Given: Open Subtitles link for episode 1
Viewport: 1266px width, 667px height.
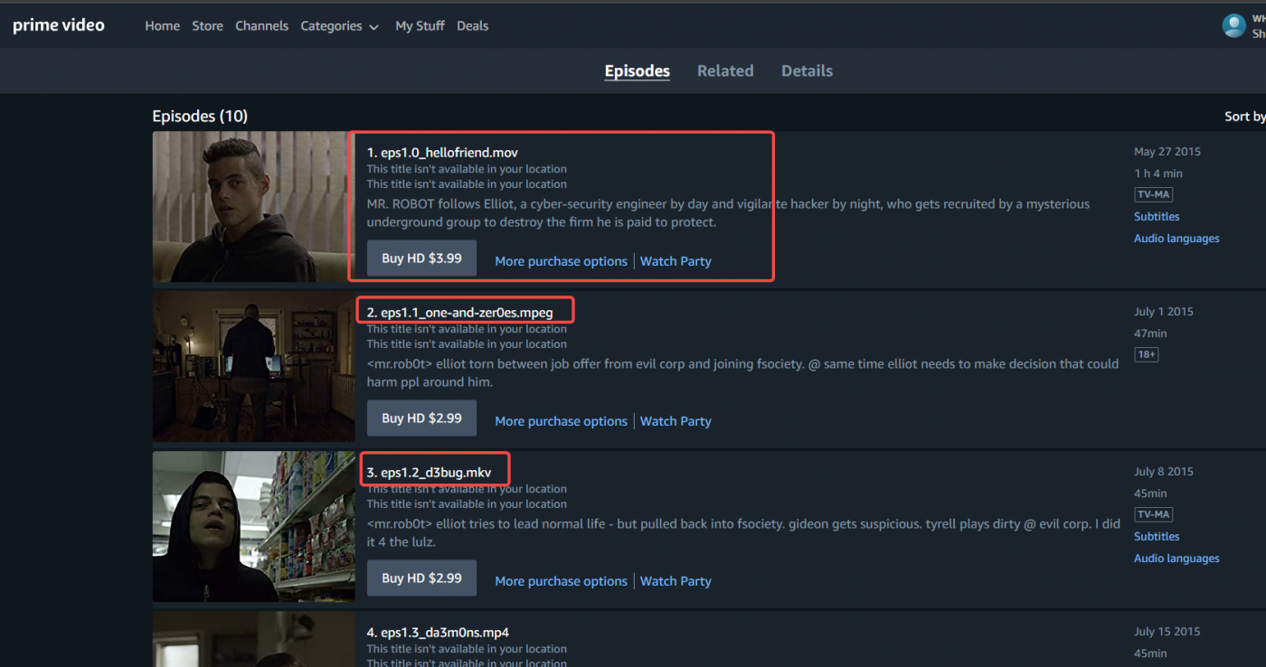Looking at the screenshot, I should (x=1157, y=217).
